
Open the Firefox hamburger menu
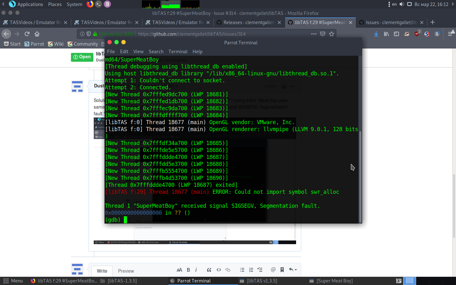[x=451, y=34]
